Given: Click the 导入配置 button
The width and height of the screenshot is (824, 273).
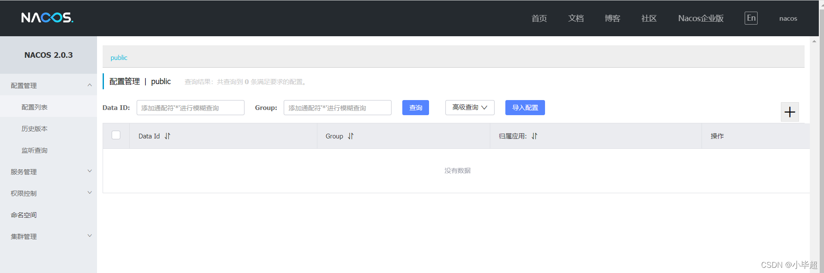Looking at the screenshot, I should click(525, 107).
